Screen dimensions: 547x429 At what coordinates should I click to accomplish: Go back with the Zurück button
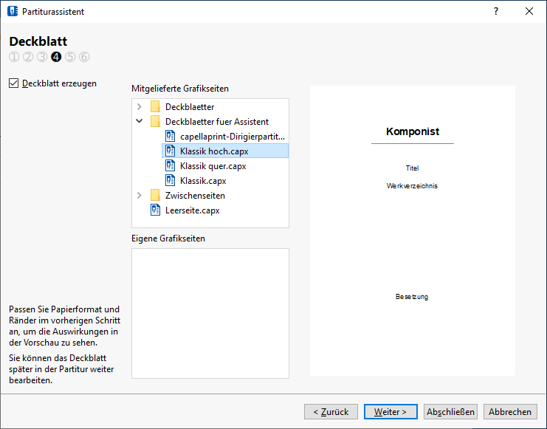(331, 411)
